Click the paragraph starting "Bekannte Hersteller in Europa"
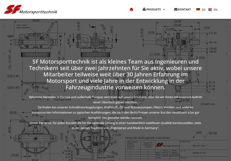 click(x=115, y=100)
